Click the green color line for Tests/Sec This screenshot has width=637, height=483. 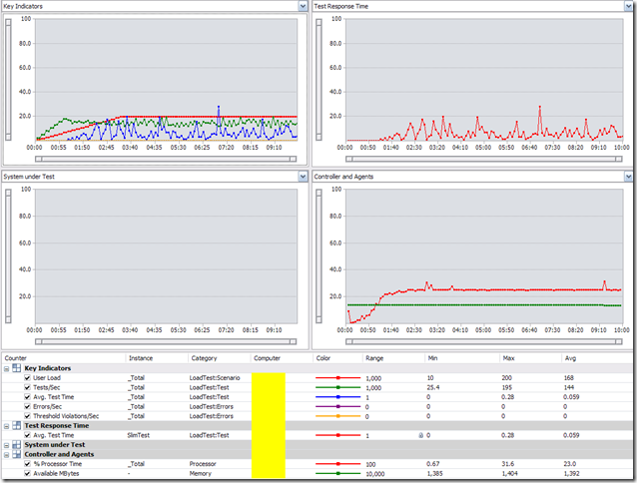338,387
